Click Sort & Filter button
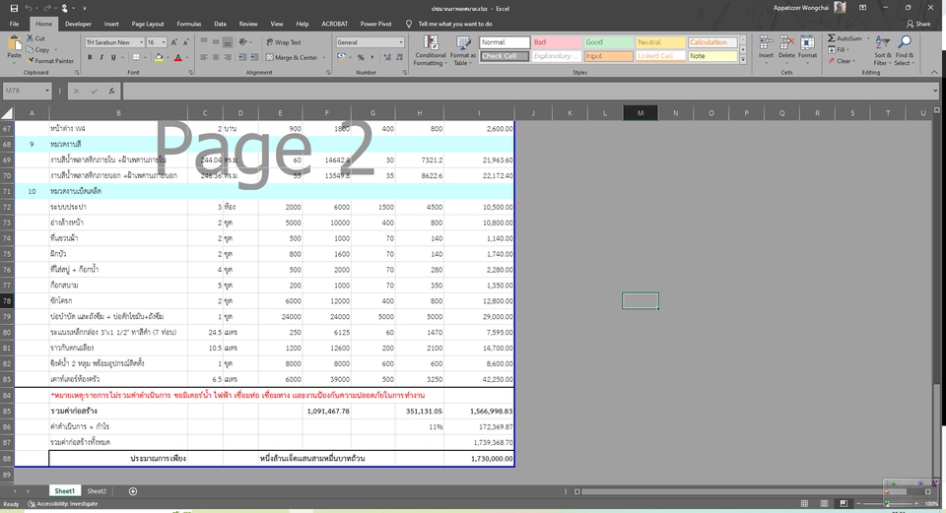Image resolution: width=946 pixels, height=513 pixels. coord(882,50)
